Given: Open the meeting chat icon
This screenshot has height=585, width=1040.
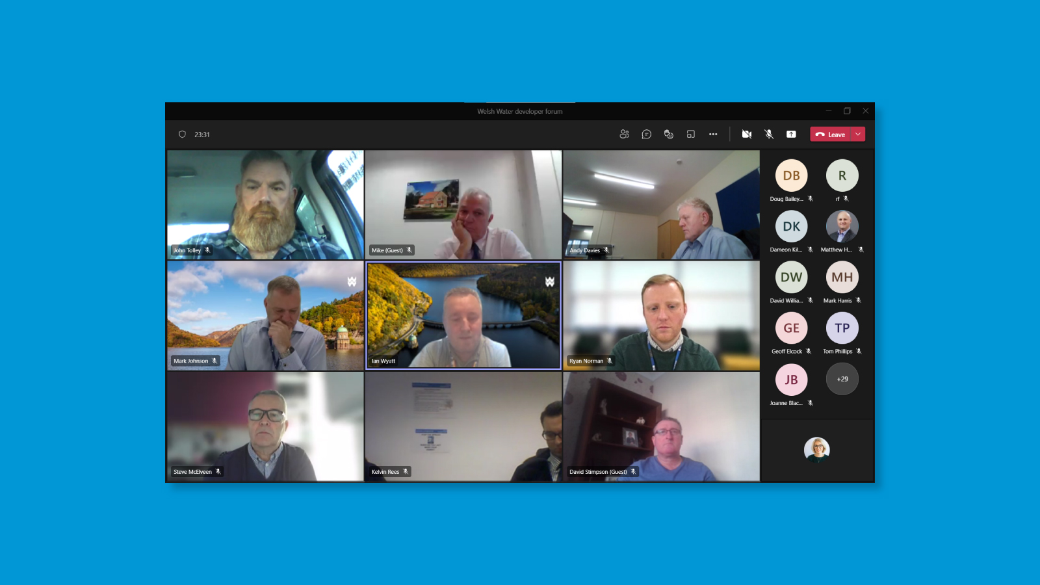Looking at the screenshot, I should tap(646, 134).
